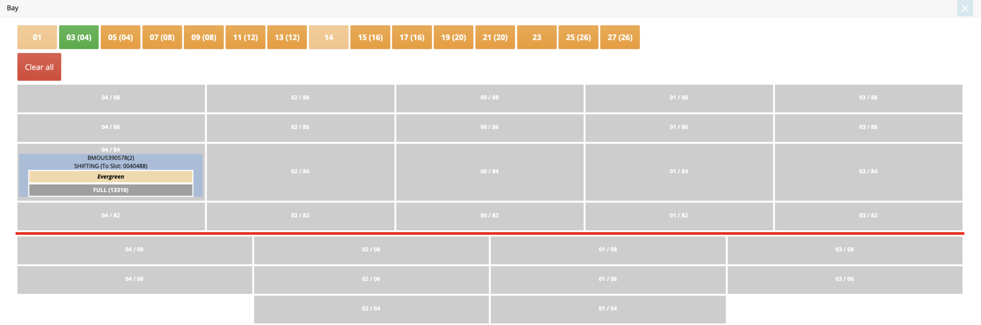Select bay 14 tab
Image resolution: width=981 pixels, height=325 pixels.
coord(329,37)
